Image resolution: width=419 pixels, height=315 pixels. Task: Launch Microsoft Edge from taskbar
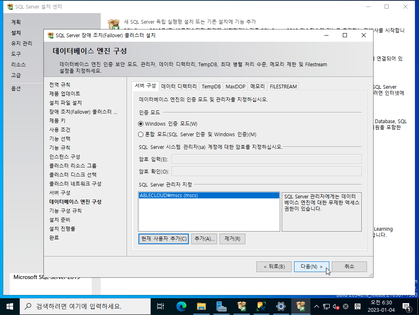181,306
